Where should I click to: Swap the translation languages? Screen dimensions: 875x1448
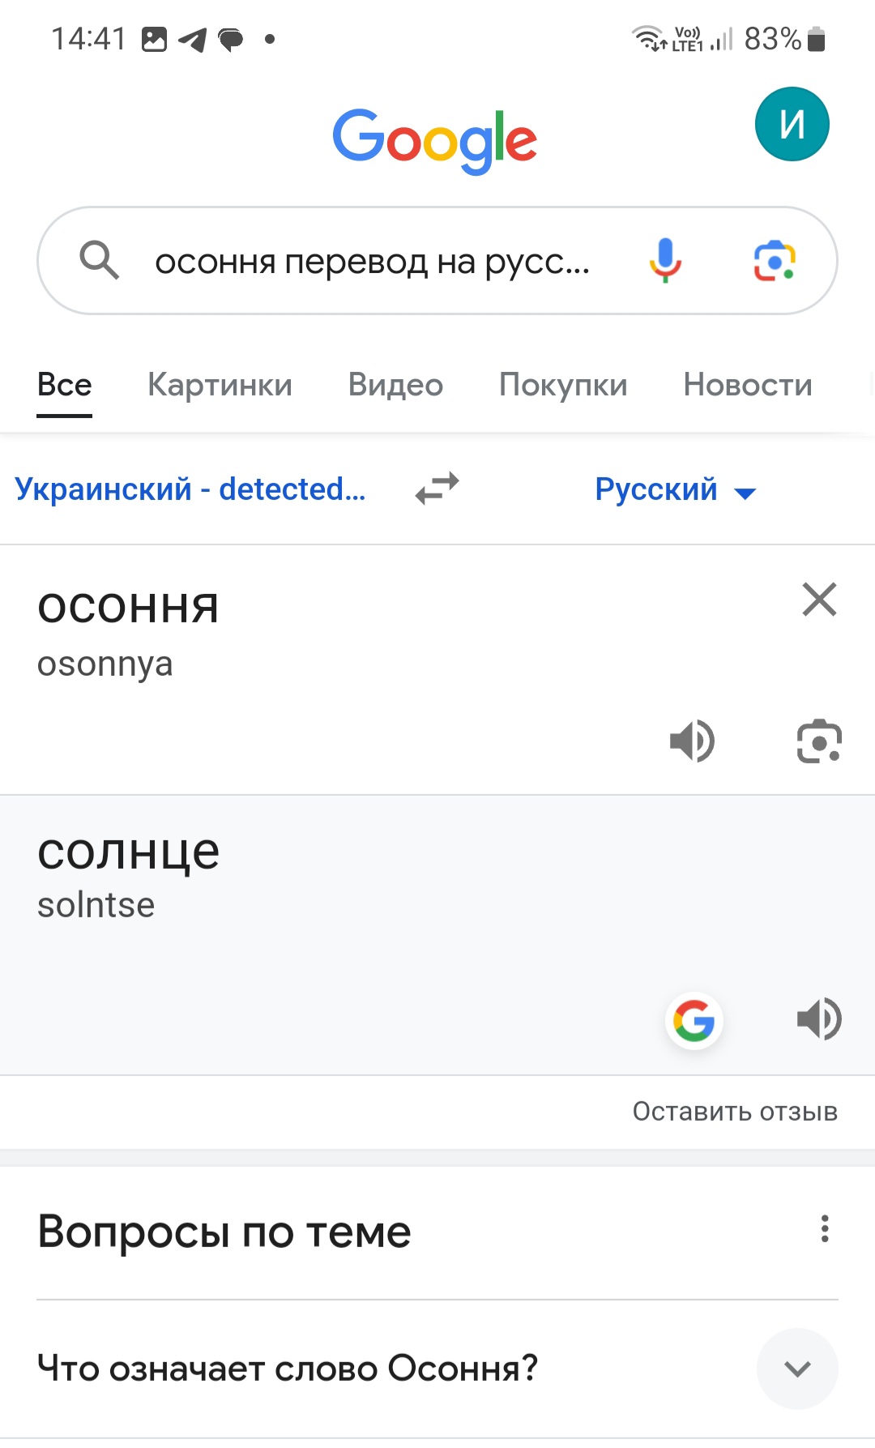click(x=437, y=489)
